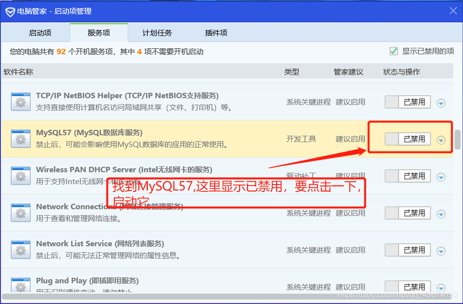Click the 状态与操作 column header
The image size is (463, 304).
point(401,72)
